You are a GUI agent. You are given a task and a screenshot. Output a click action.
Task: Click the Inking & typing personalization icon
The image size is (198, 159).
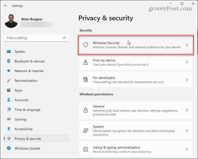click(86, 149)
